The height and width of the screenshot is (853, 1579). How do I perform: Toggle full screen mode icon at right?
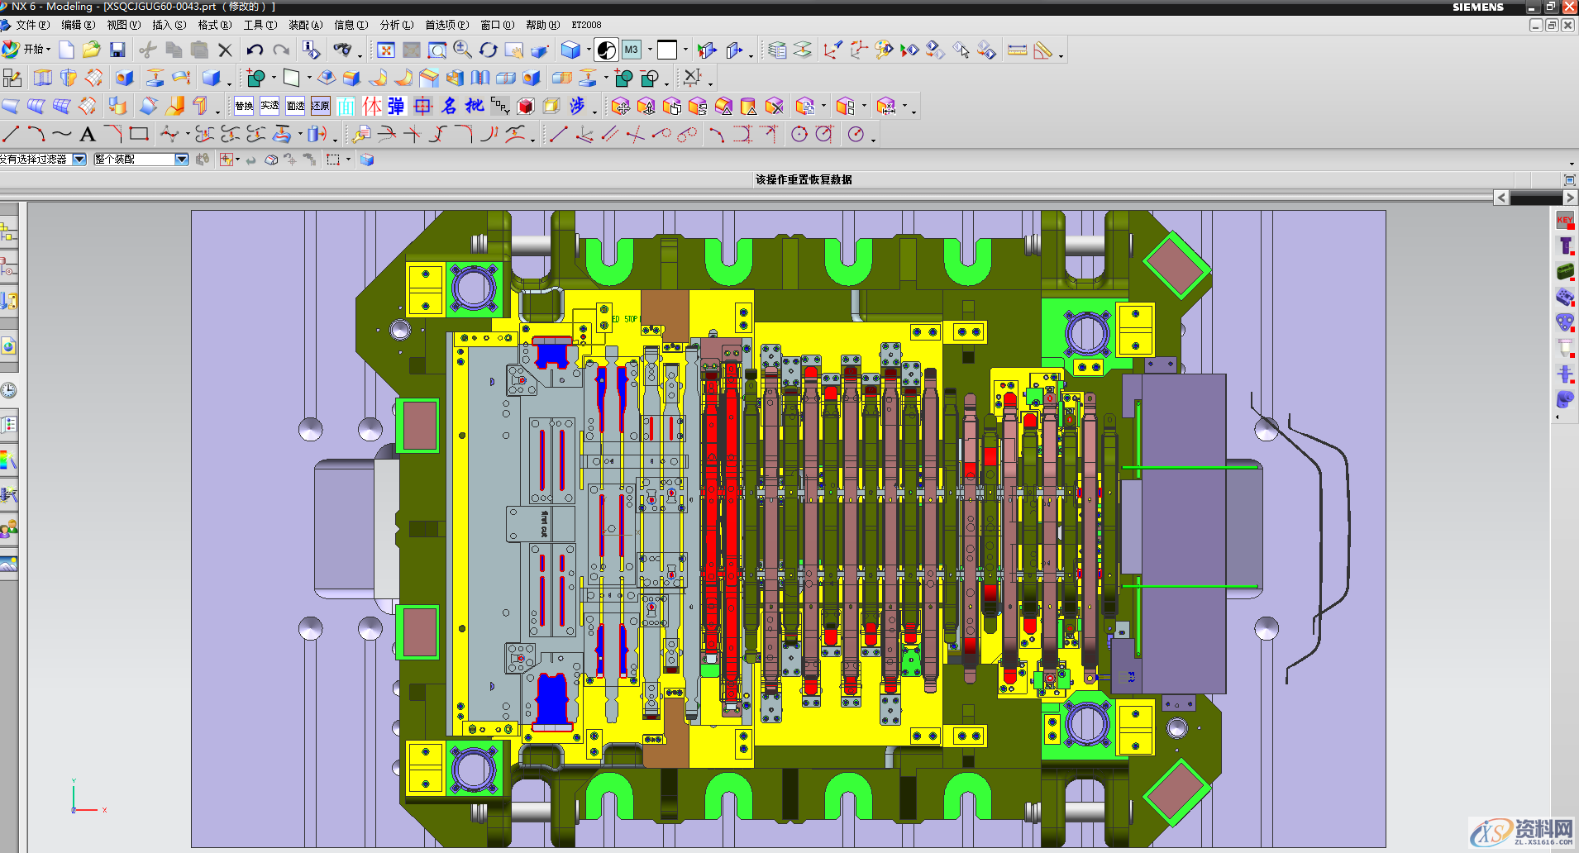(1569, 179)
